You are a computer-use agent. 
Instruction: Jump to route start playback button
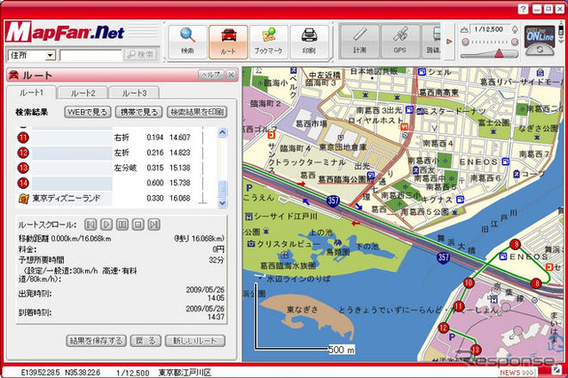click(91, 224)
